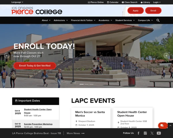173x138 pixels.
Task: Go to previous slide arrow
Action: click(7, 56)
